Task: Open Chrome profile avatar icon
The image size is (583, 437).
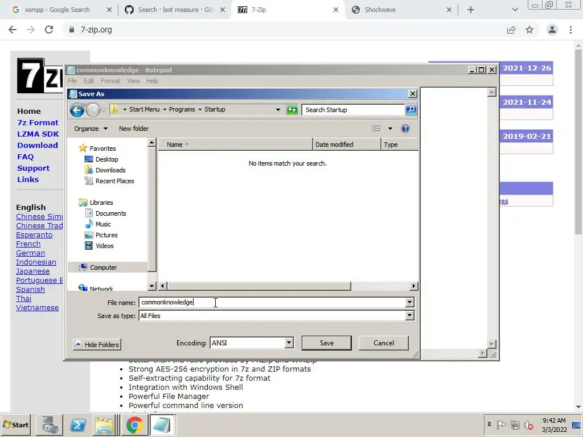Action: tap(552, 30)
